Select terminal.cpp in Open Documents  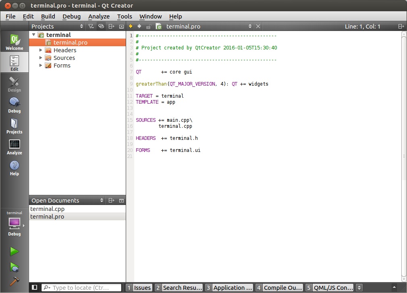point(77,209)
